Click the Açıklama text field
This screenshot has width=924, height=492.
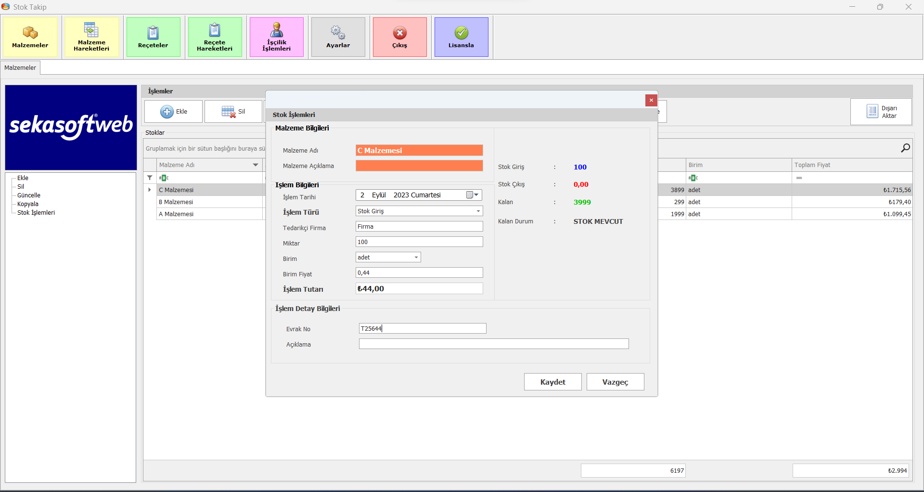[493, 344]
